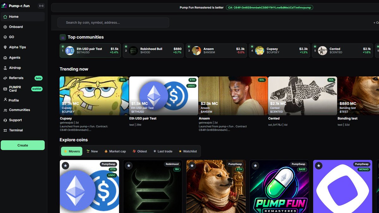
Task: Click the Communities people icon
Action: [5, 110]
